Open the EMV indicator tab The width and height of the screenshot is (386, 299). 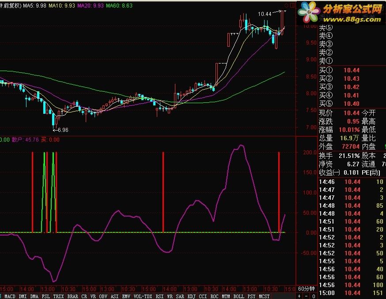point(126,296)
